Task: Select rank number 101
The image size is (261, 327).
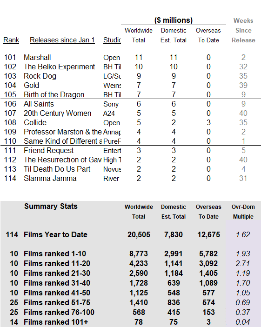Action: (x=10, y=57)
